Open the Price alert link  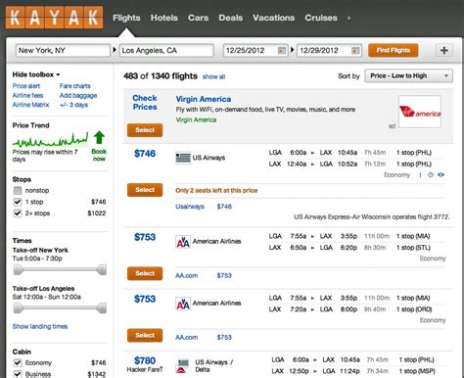26,86
